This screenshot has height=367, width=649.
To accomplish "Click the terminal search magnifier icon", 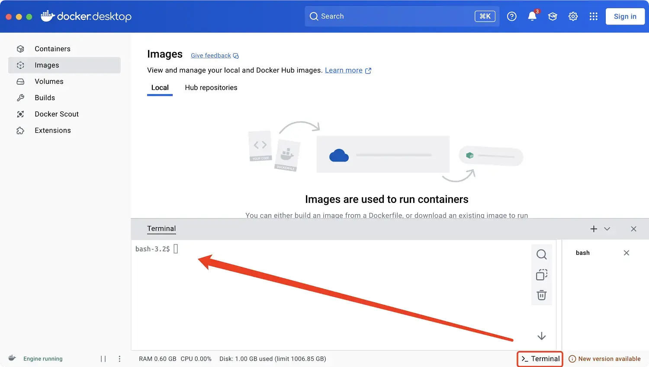I will (541, 254).
